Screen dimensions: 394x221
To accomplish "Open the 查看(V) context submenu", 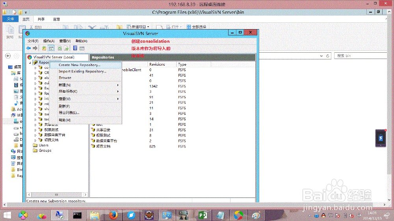I will tap(85, 99).
